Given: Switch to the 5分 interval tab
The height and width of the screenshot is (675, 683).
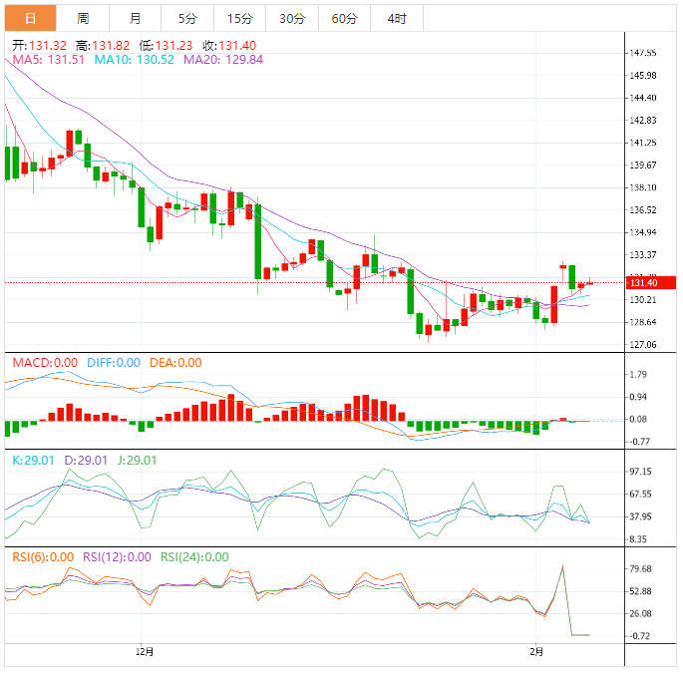Looking at the screenshot, I should (187, 18).
